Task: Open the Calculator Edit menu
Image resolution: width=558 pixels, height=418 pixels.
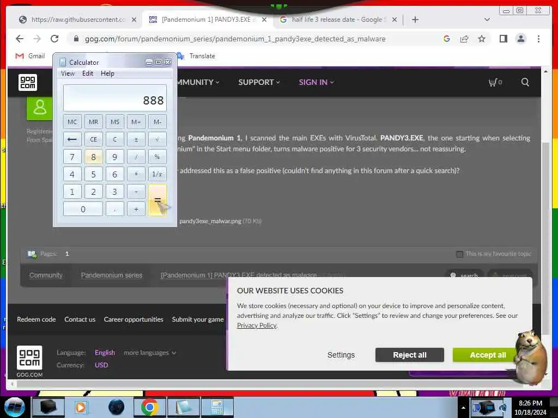Action: 88,73
